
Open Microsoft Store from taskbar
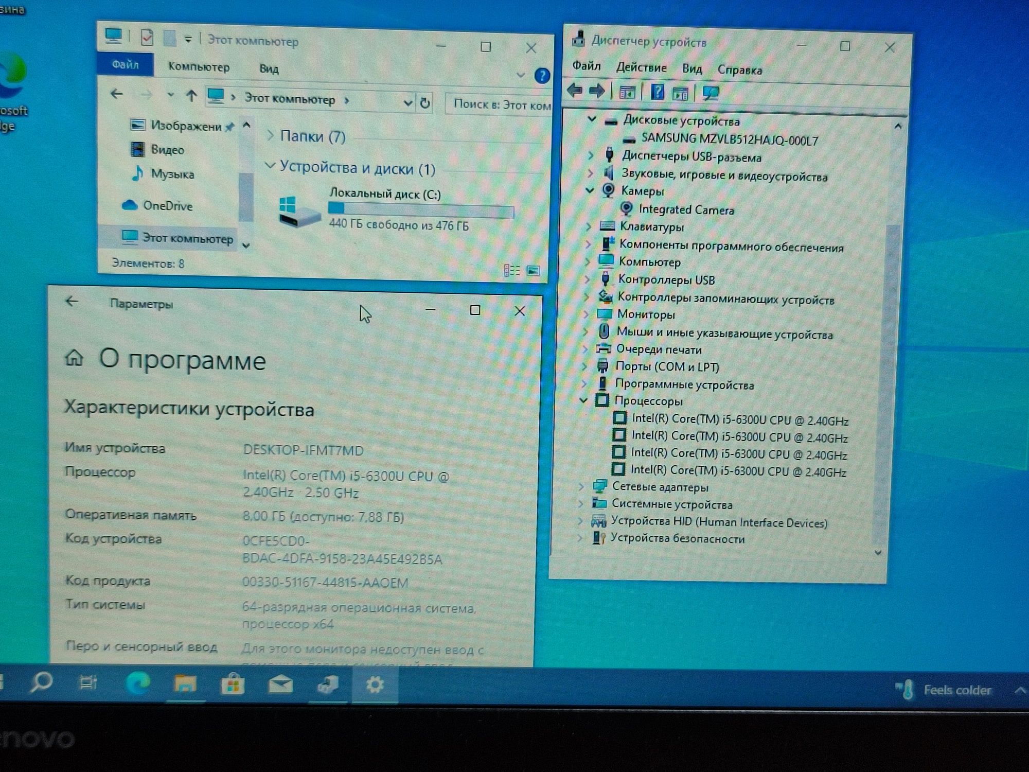click(233, 685)
